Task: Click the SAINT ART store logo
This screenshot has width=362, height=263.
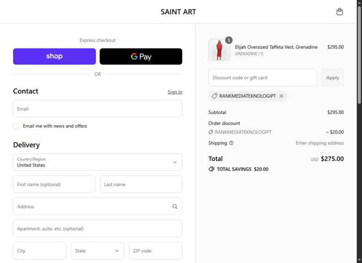Action: pos(178,12)
